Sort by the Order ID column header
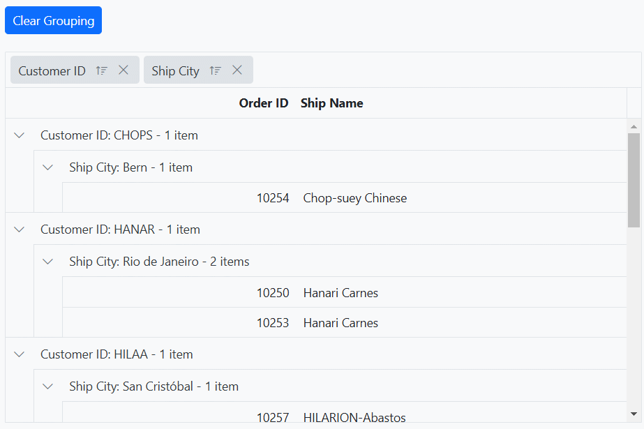644x429 pixels. pyautogui.click(x=263, y=103)
